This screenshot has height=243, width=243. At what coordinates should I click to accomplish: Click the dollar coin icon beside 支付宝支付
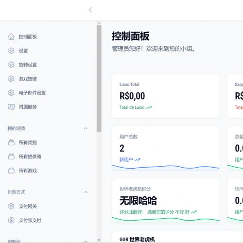pos(11,220)
